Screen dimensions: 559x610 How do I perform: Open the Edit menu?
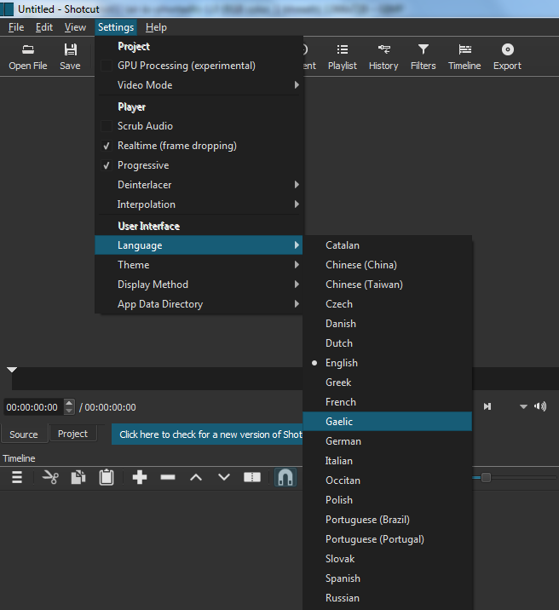44,27
